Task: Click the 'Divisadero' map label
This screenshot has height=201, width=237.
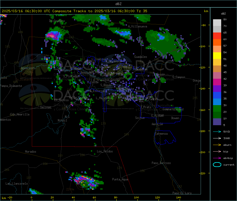Action: tap(57, 21)
